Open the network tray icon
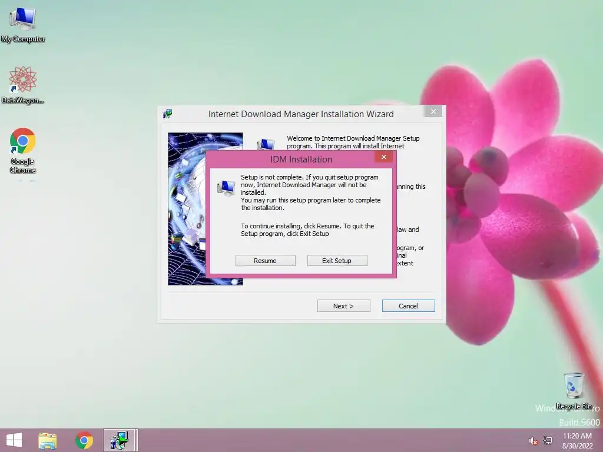The height and width of the screenshot is (452, 603). 548,441
